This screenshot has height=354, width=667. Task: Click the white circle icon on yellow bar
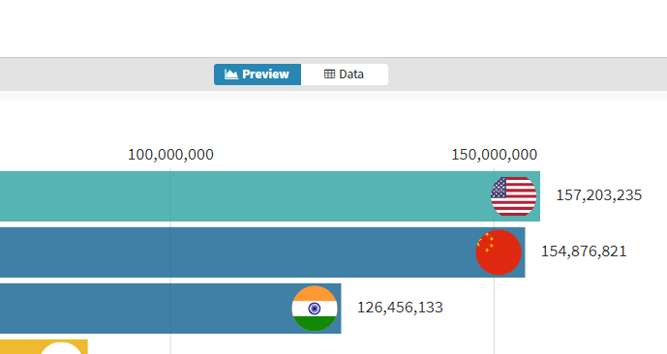(x=61, y=348)
